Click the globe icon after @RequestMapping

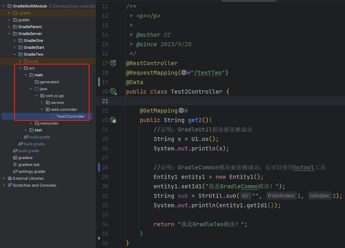point(184,73)
